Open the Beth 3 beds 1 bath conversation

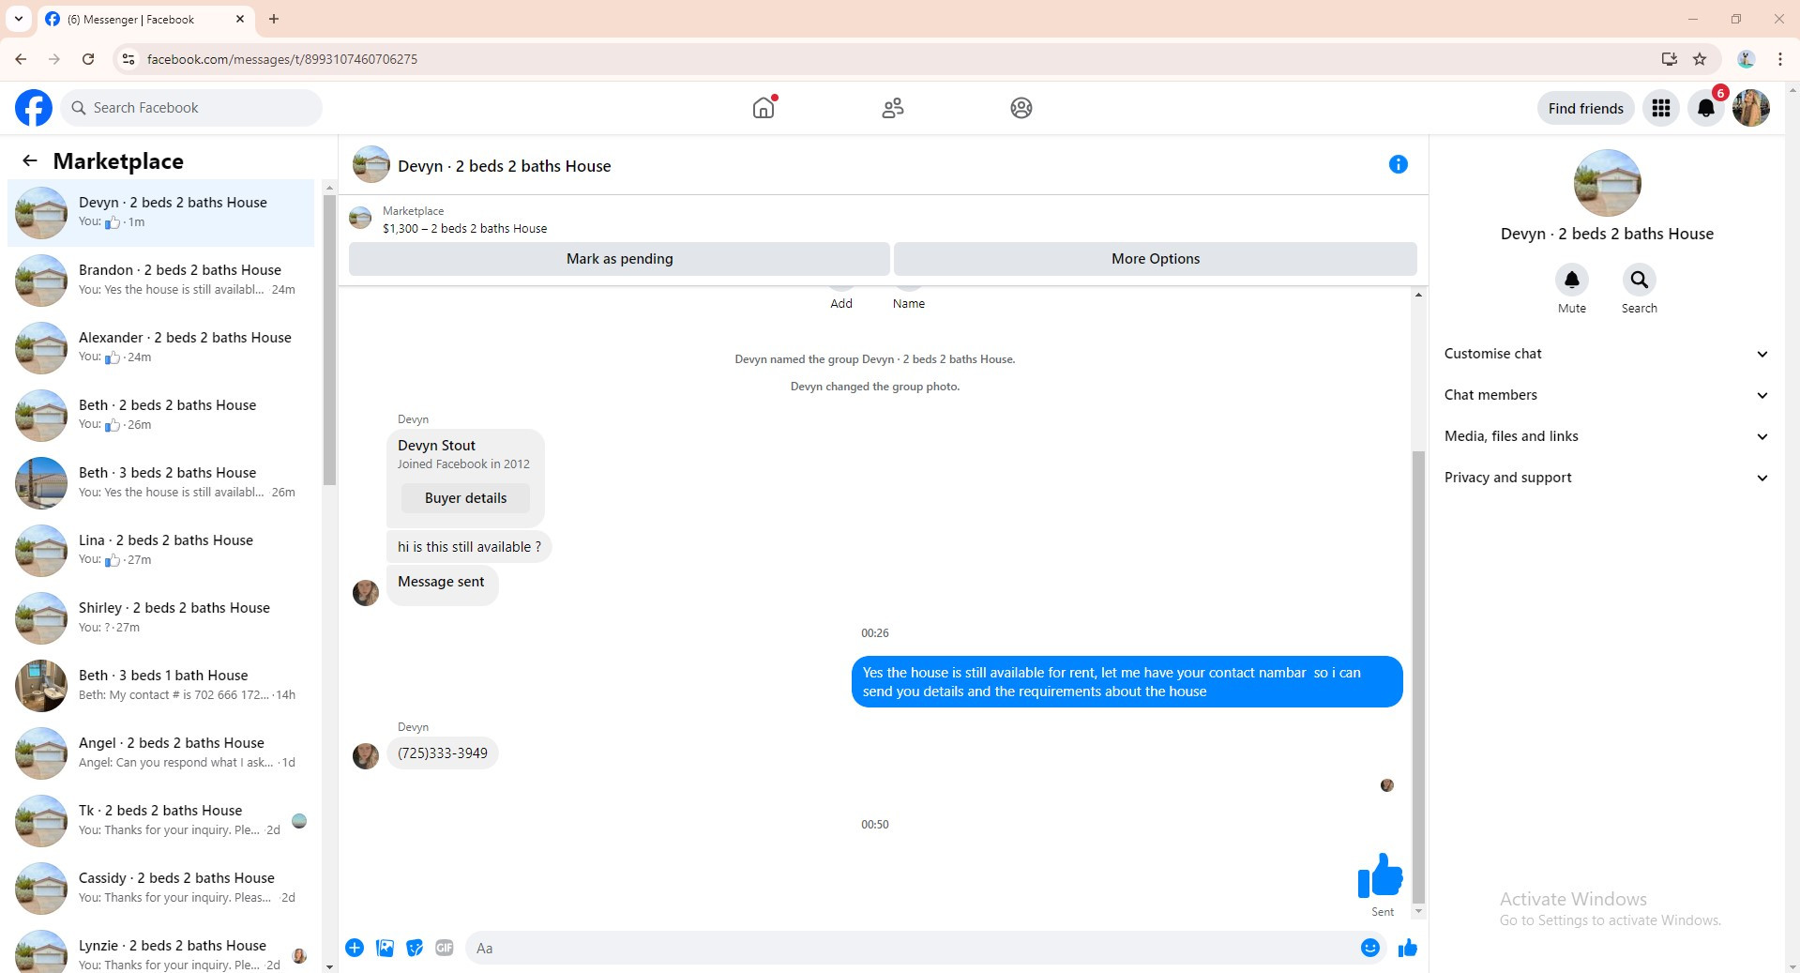pyautogui.click(x=161, y=686)
